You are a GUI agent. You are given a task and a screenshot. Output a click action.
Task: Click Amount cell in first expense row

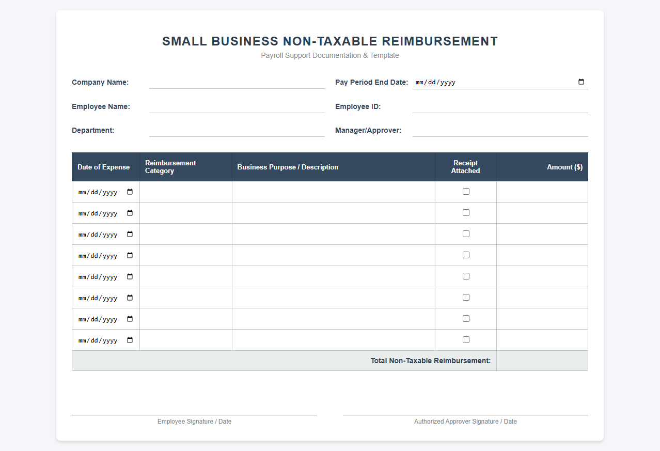click(x=542, y=192)
